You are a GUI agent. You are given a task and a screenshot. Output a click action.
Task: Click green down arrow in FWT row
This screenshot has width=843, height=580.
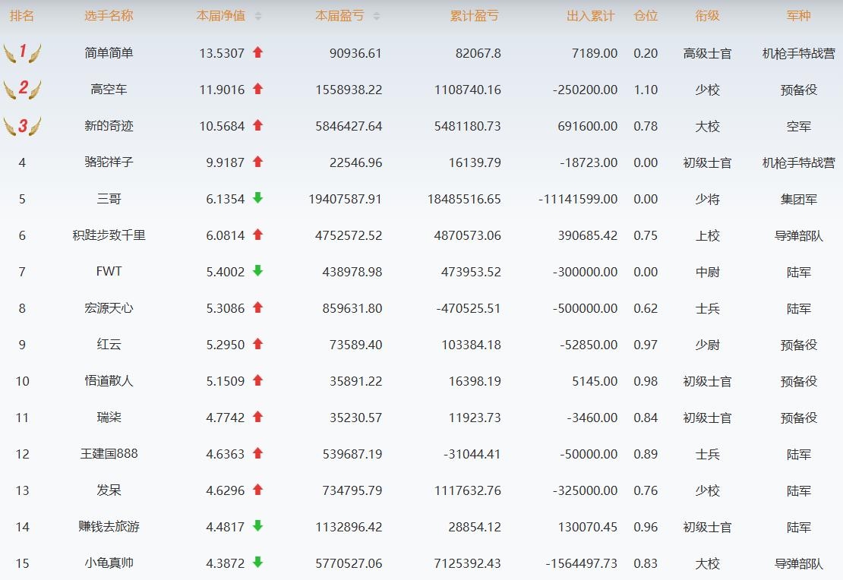point(258,271)
